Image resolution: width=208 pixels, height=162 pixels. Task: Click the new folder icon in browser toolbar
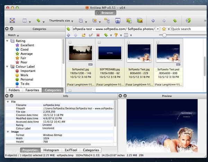click(x=84, y=35)
